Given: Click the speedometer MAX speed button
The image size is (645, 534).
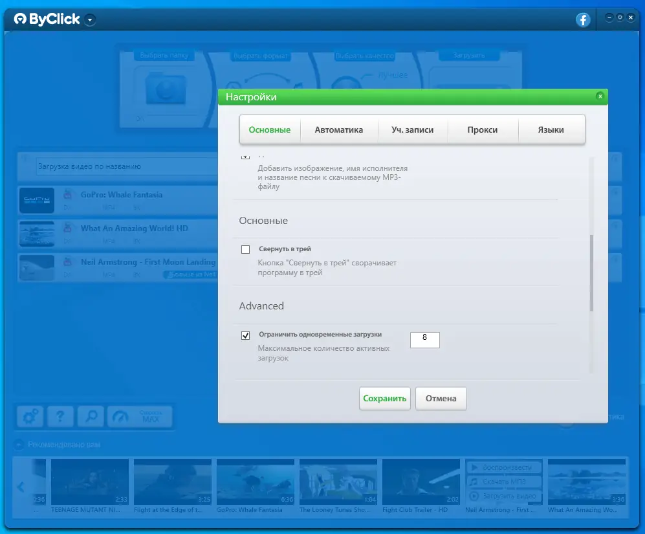Looking at the screenshot, I should [140, 417].
